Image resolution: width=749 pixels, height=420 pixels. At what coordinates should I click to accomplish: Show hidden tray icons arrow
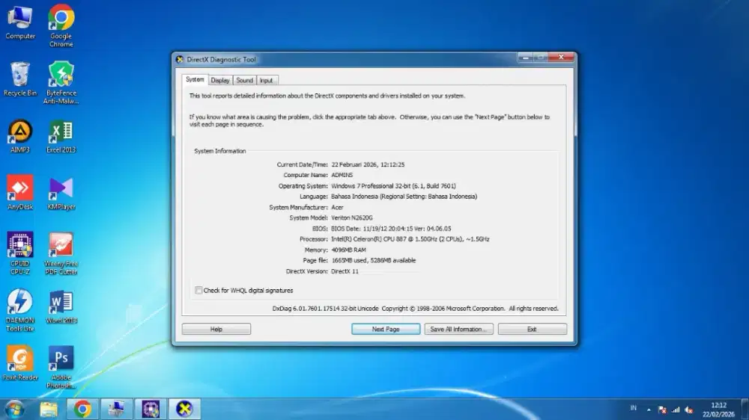tap(649, 410)
